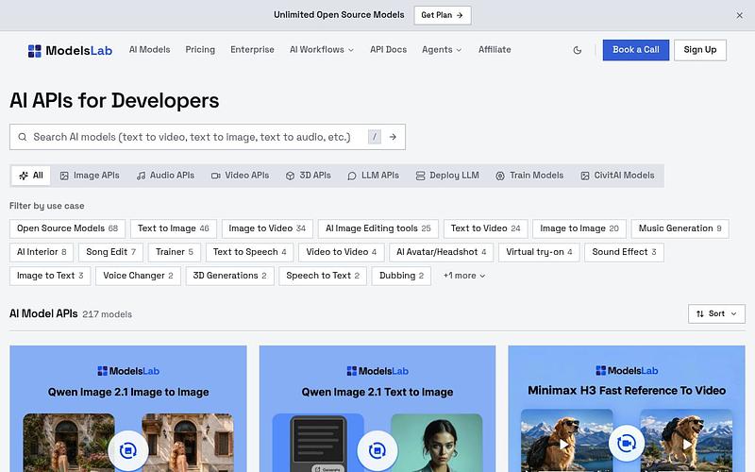The width and height of the screenshot is (755, 472).
Task: Click the slash shortcut badge in search
Action: tap(374, 137)
